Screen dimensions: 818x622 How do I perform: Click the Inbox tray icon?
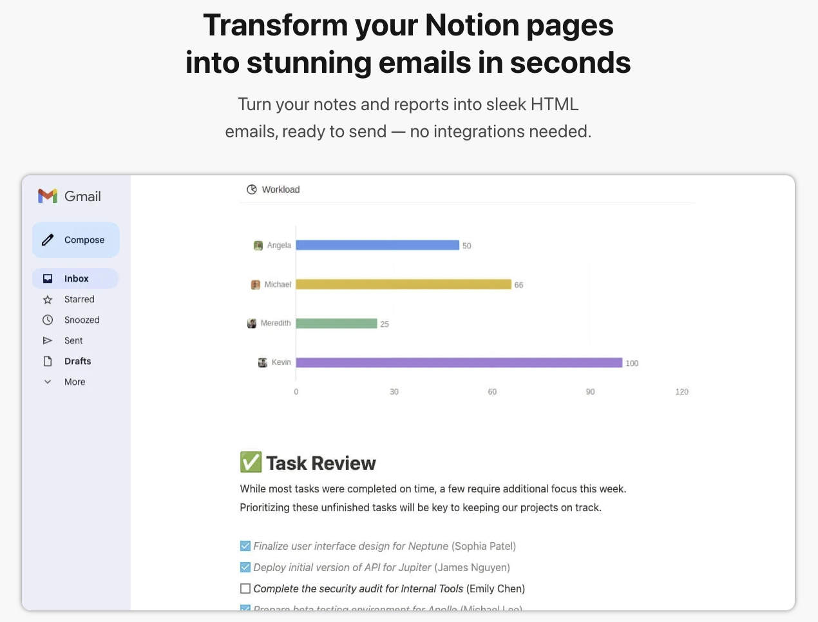(x=48, y=278)
